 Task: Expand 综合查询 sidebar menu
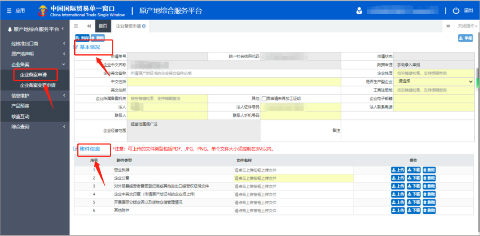(x=35, y=127)
